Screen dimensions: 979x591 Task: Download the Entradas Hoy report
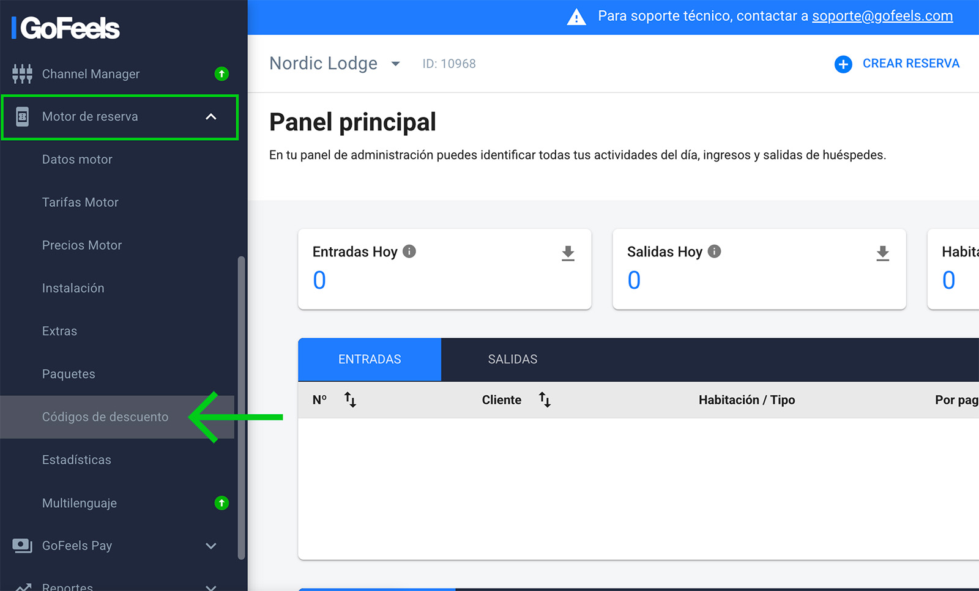point(568,253)
